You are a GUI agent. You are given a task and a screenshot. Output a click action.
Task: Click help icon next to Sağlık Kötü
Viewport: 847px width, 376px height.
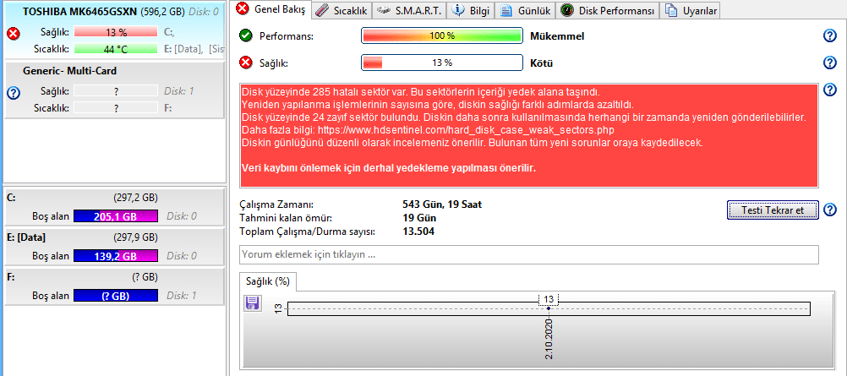(830, 63)
